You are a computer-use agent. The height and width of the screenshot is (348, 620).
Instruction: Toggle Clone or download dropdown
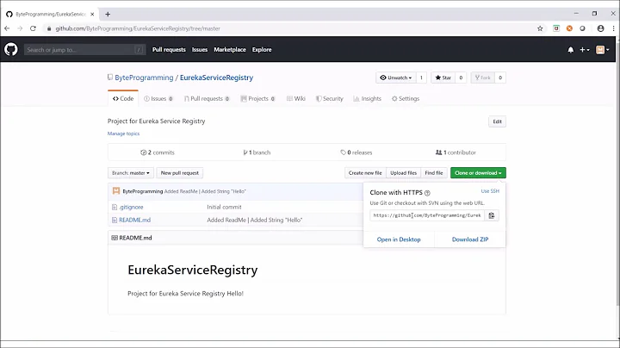478,173
